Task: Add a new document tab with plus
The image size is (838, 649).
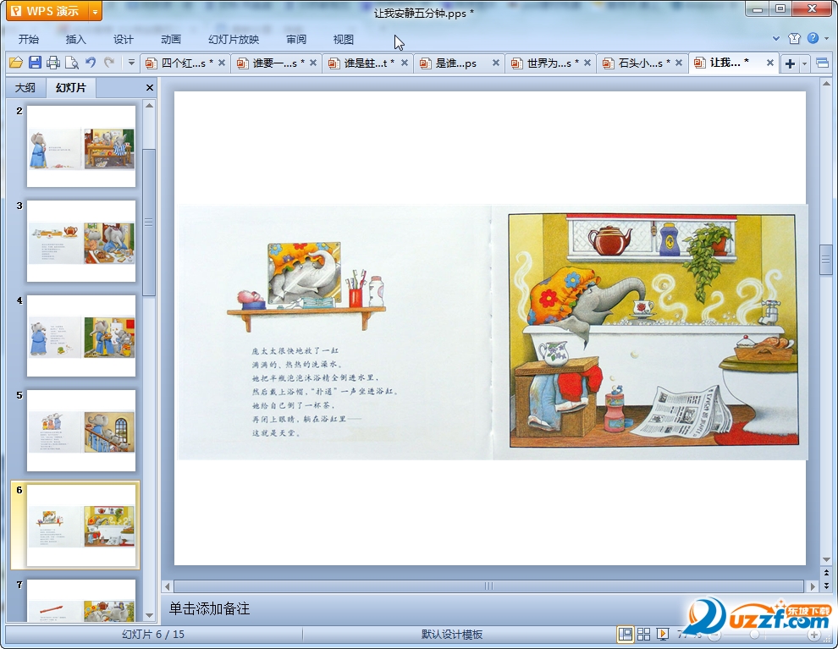Action: click(790, 64)
